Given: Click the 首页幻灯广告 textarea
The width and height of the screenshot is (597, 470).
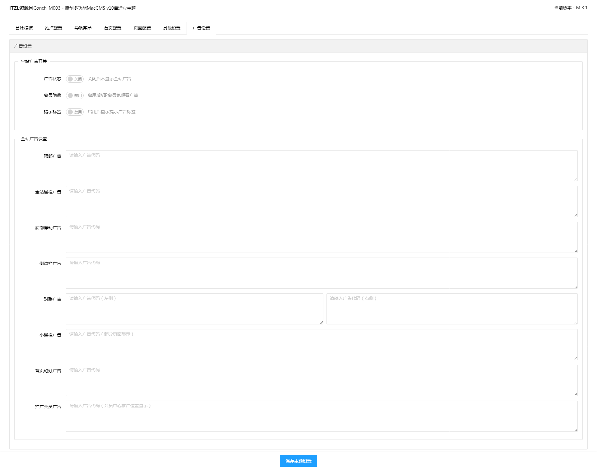Looking at the screenshot, I should pyautogui.click(x=322, y=380).
